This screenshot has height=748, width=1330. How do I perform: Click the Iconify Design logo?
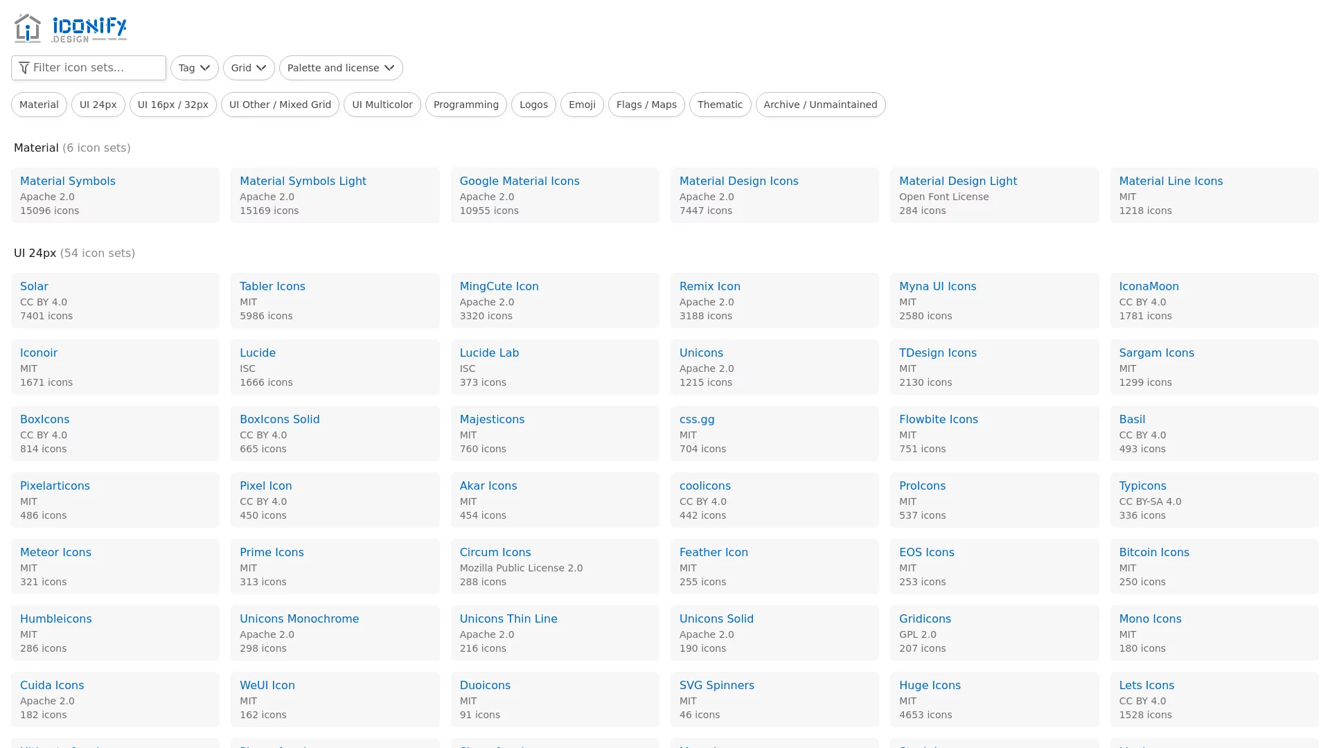[70, 28]
